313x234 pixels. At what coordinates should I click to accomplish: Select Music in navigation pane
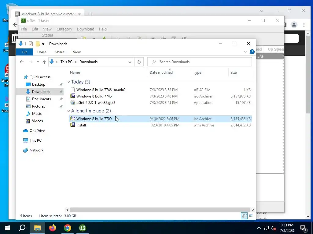click(37, 114)
